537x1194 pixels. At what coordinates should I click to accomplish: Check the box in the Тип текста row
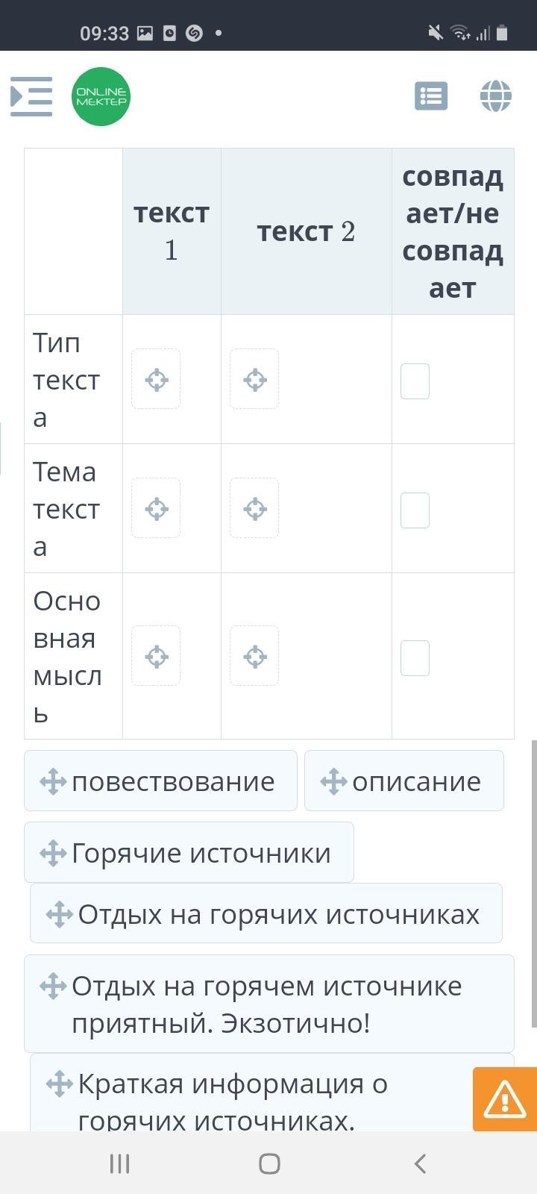coord(415,381)
